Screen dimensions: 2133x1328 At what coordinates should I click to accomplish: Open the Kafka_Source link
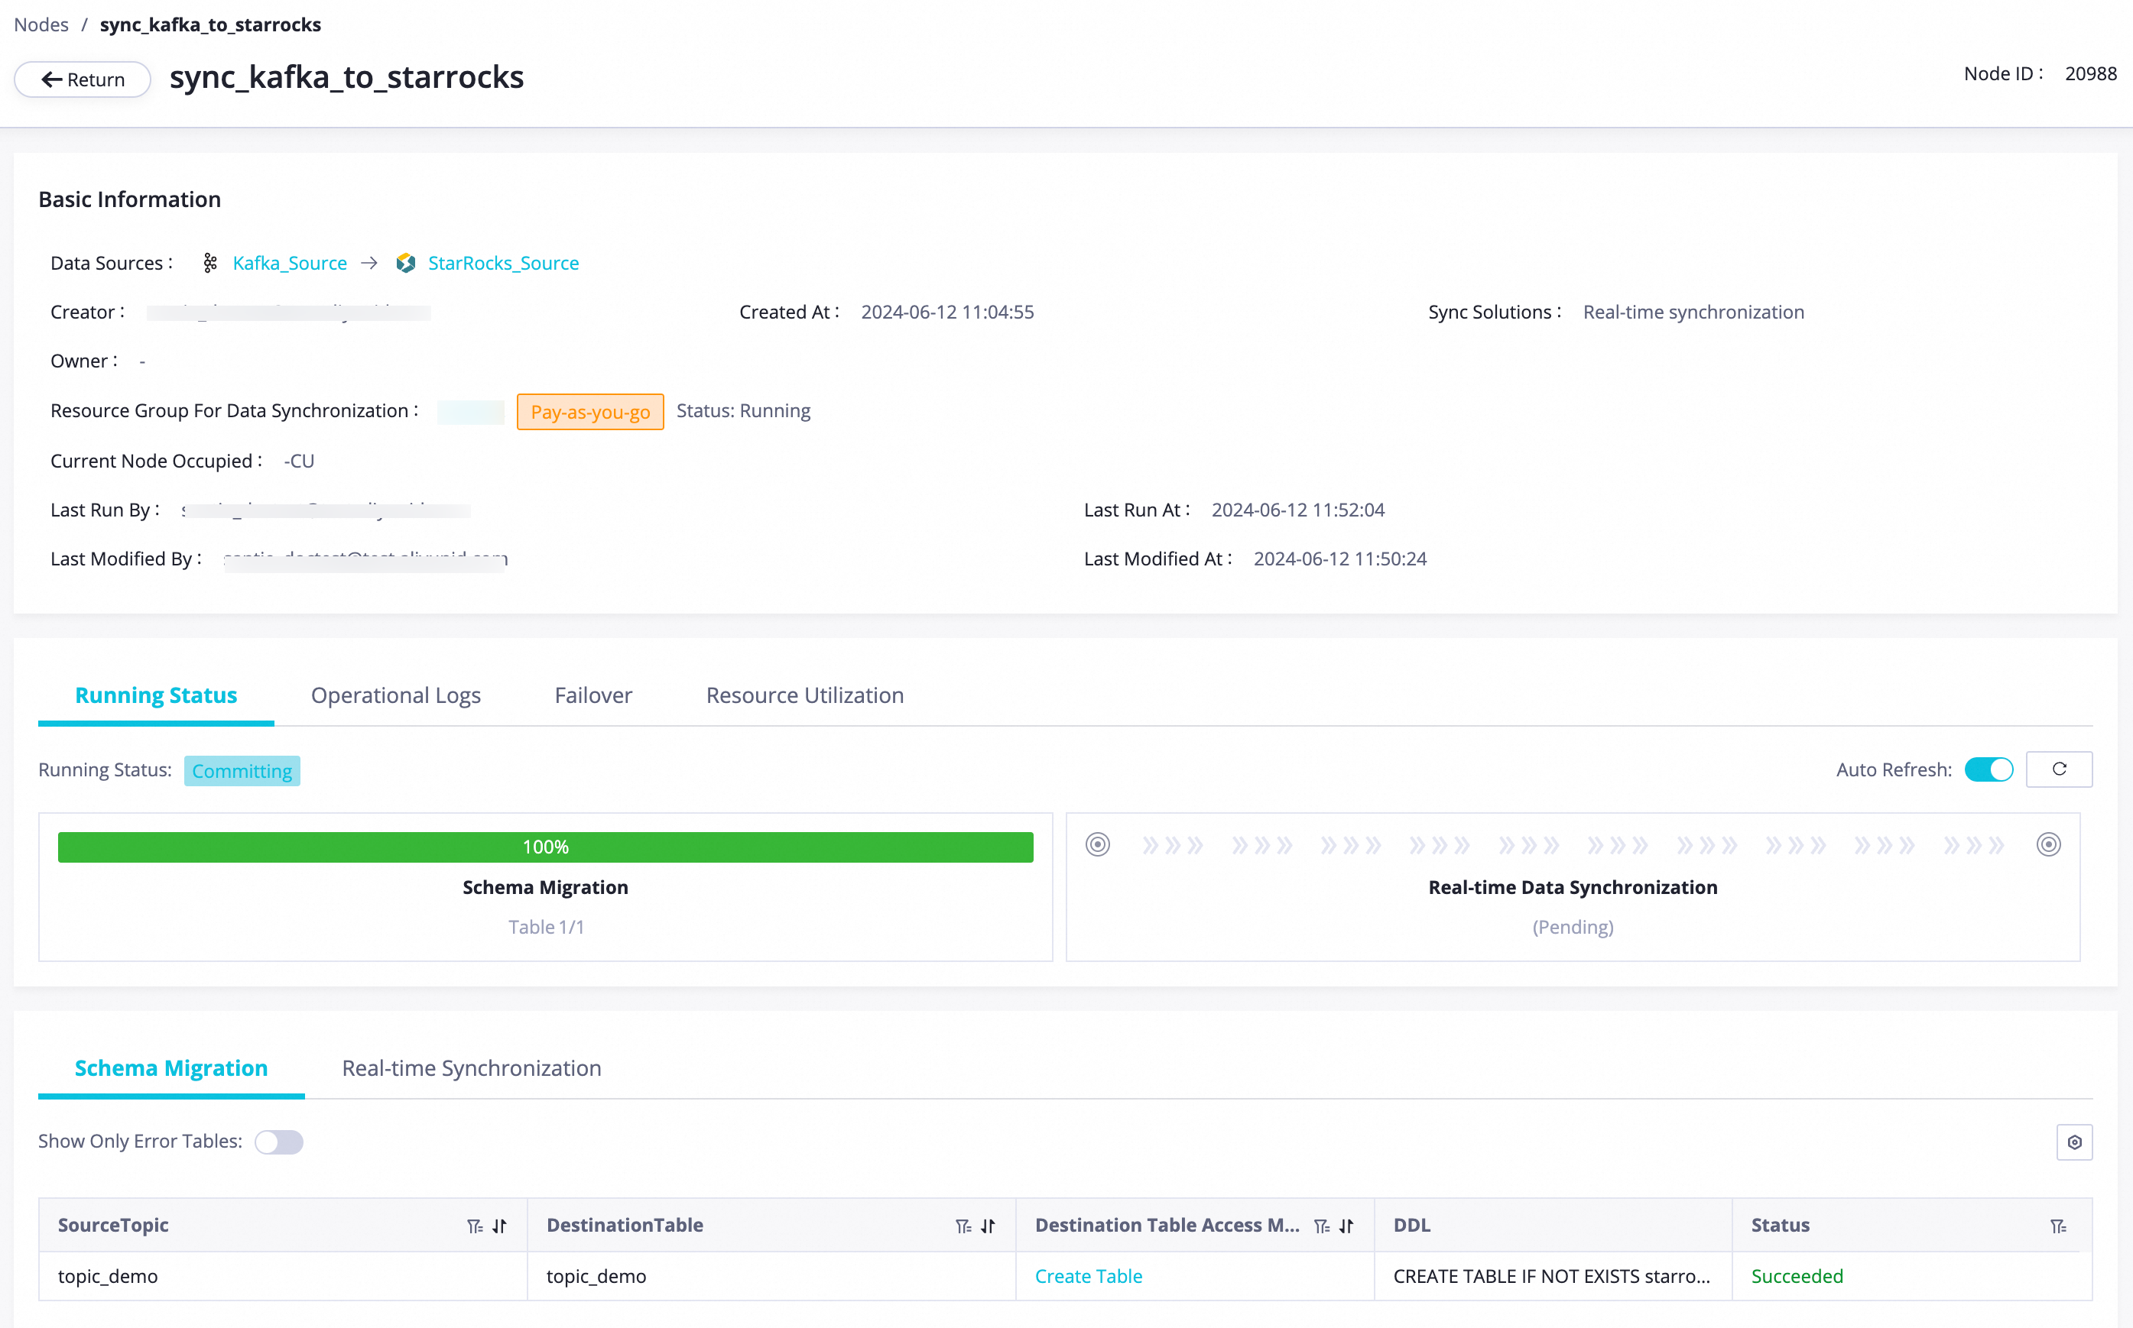tap(290, 263)
